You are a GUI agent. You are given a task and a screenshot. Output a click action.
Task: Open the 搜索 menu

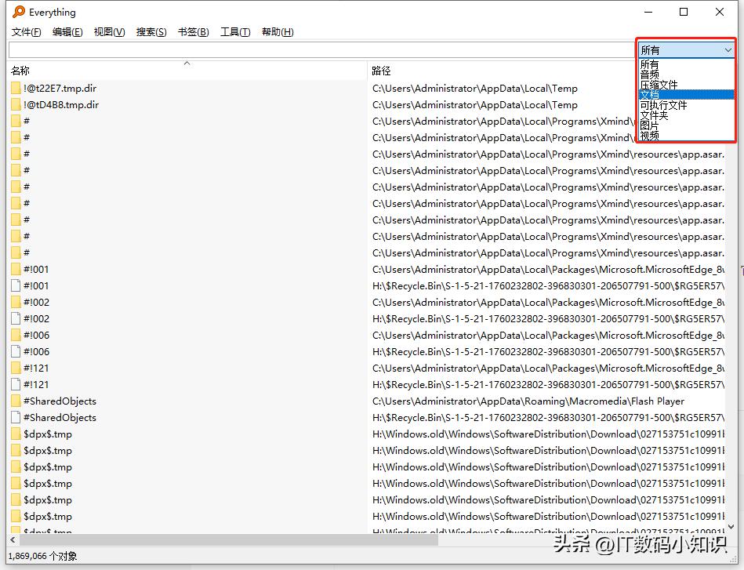point(150,32)
